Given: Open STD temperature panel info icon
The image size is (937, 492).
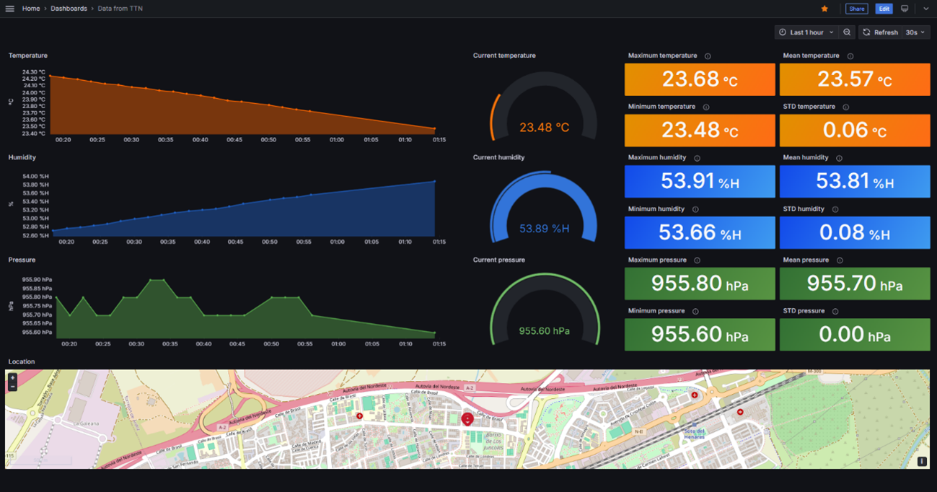Looking at the screenshot, I should 846,107.
